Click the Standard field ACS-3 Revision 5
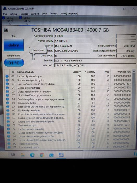The height and width of the screenshot is (183, 137). point(95,61)
